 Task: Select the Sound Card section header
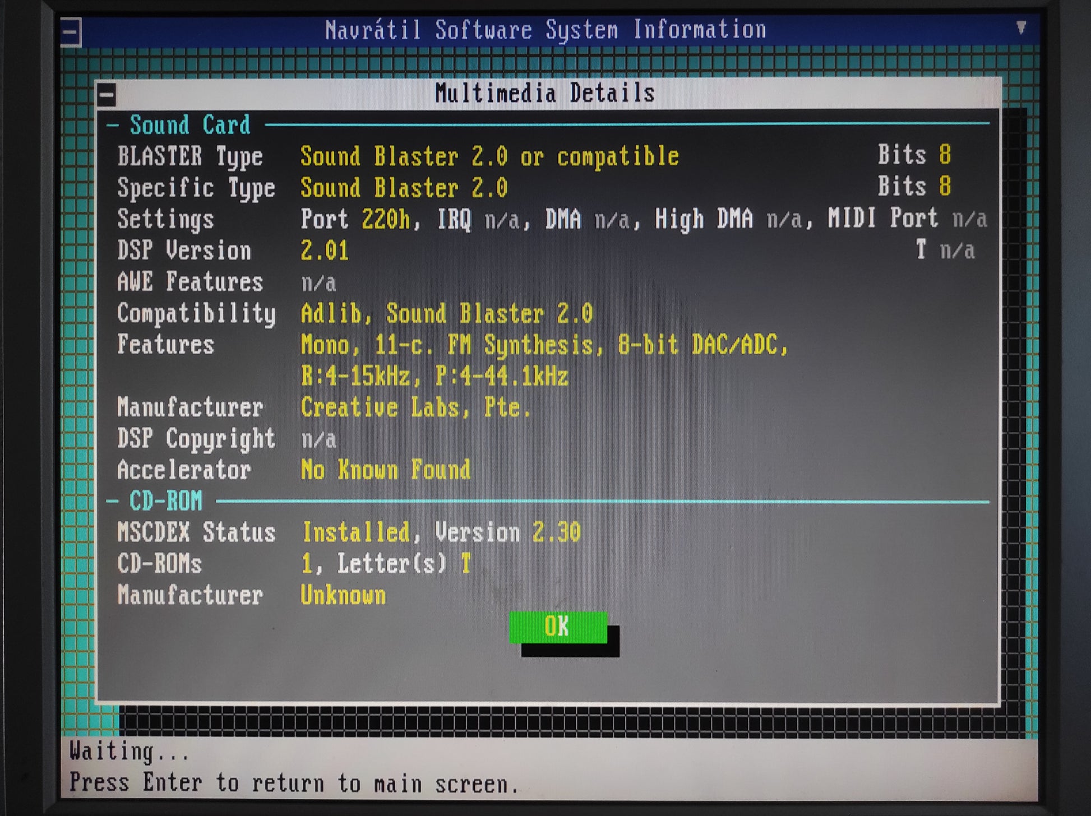pos(190,125)
